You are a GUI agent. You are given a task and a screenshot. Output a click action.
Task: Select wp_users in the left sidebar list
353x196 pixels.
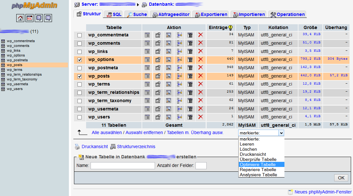click(15, 89)
